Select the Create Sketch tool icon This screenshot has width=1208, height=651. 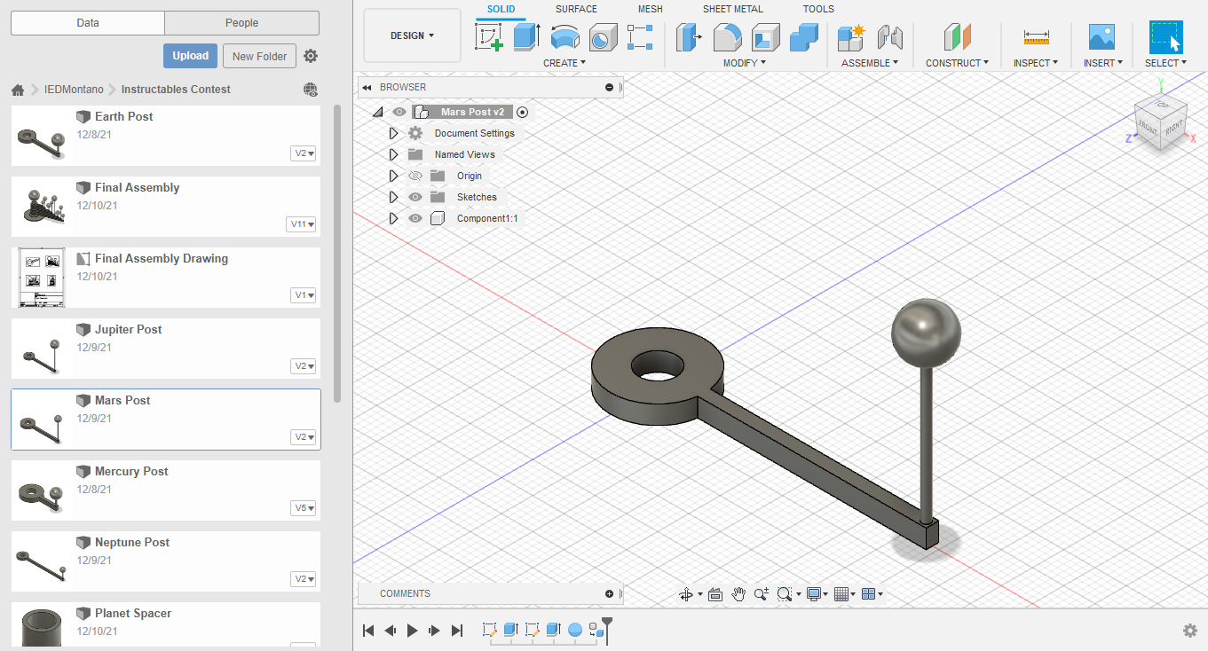tap(489, 37)
